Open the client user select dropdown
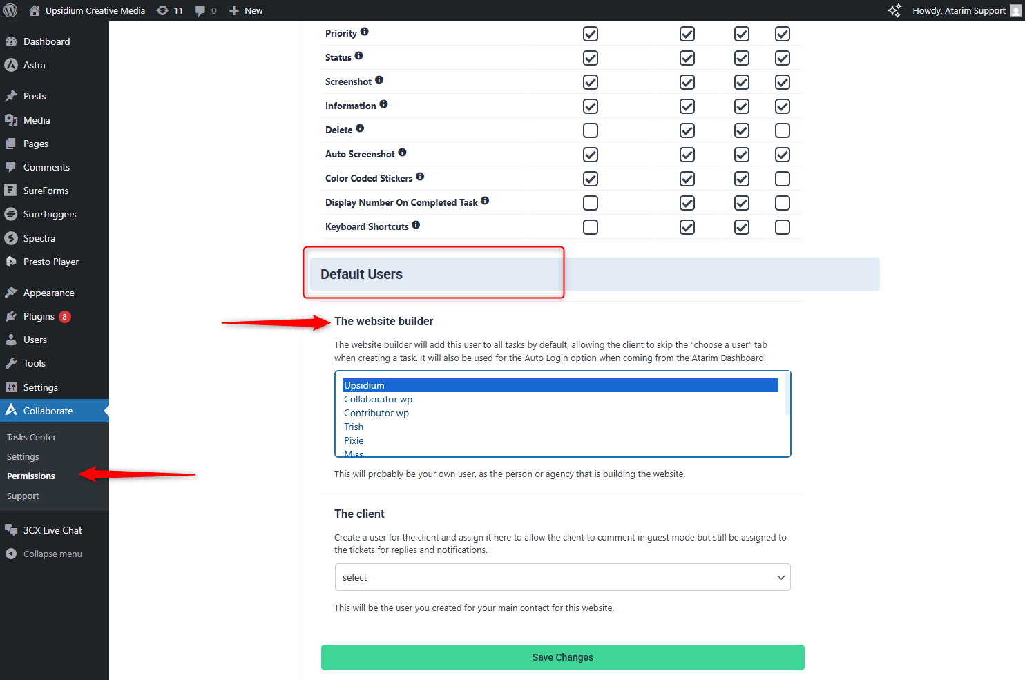The height and width of the screenshot is (680, 1025). click(x=562, y=577)
